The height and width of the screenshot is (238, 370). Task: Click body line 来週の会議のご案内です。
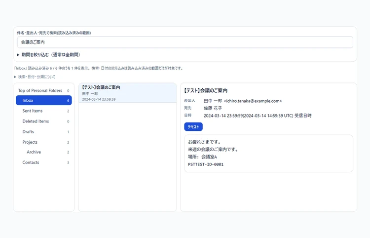213,150
